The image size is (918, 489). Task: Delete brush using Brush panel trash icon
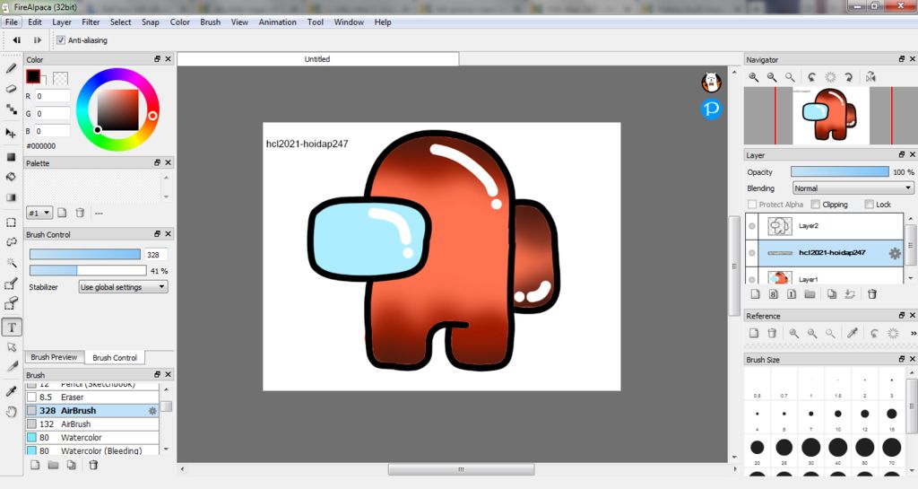[x=93, y=465]
